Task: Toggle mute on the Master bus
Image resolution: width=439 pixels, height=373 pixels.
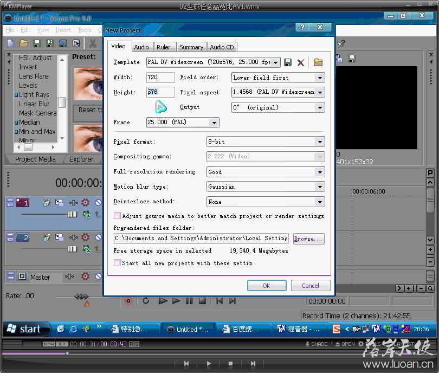Action: pyautogui.click(x=98, y=276)
